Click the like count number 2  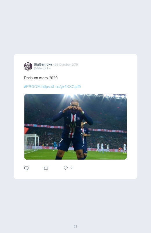tap(71, 168)
